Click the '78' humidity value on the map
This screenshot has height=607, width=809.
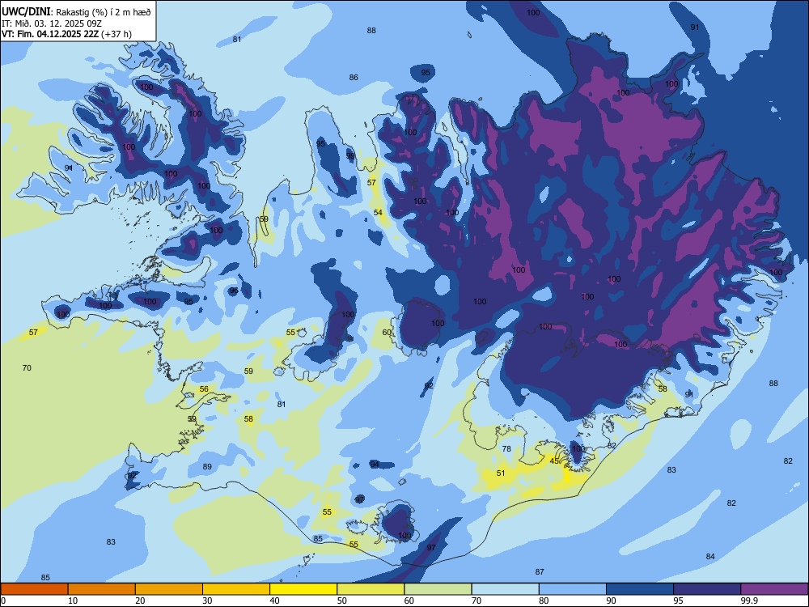pyautogui.click(x=506, y=448)
